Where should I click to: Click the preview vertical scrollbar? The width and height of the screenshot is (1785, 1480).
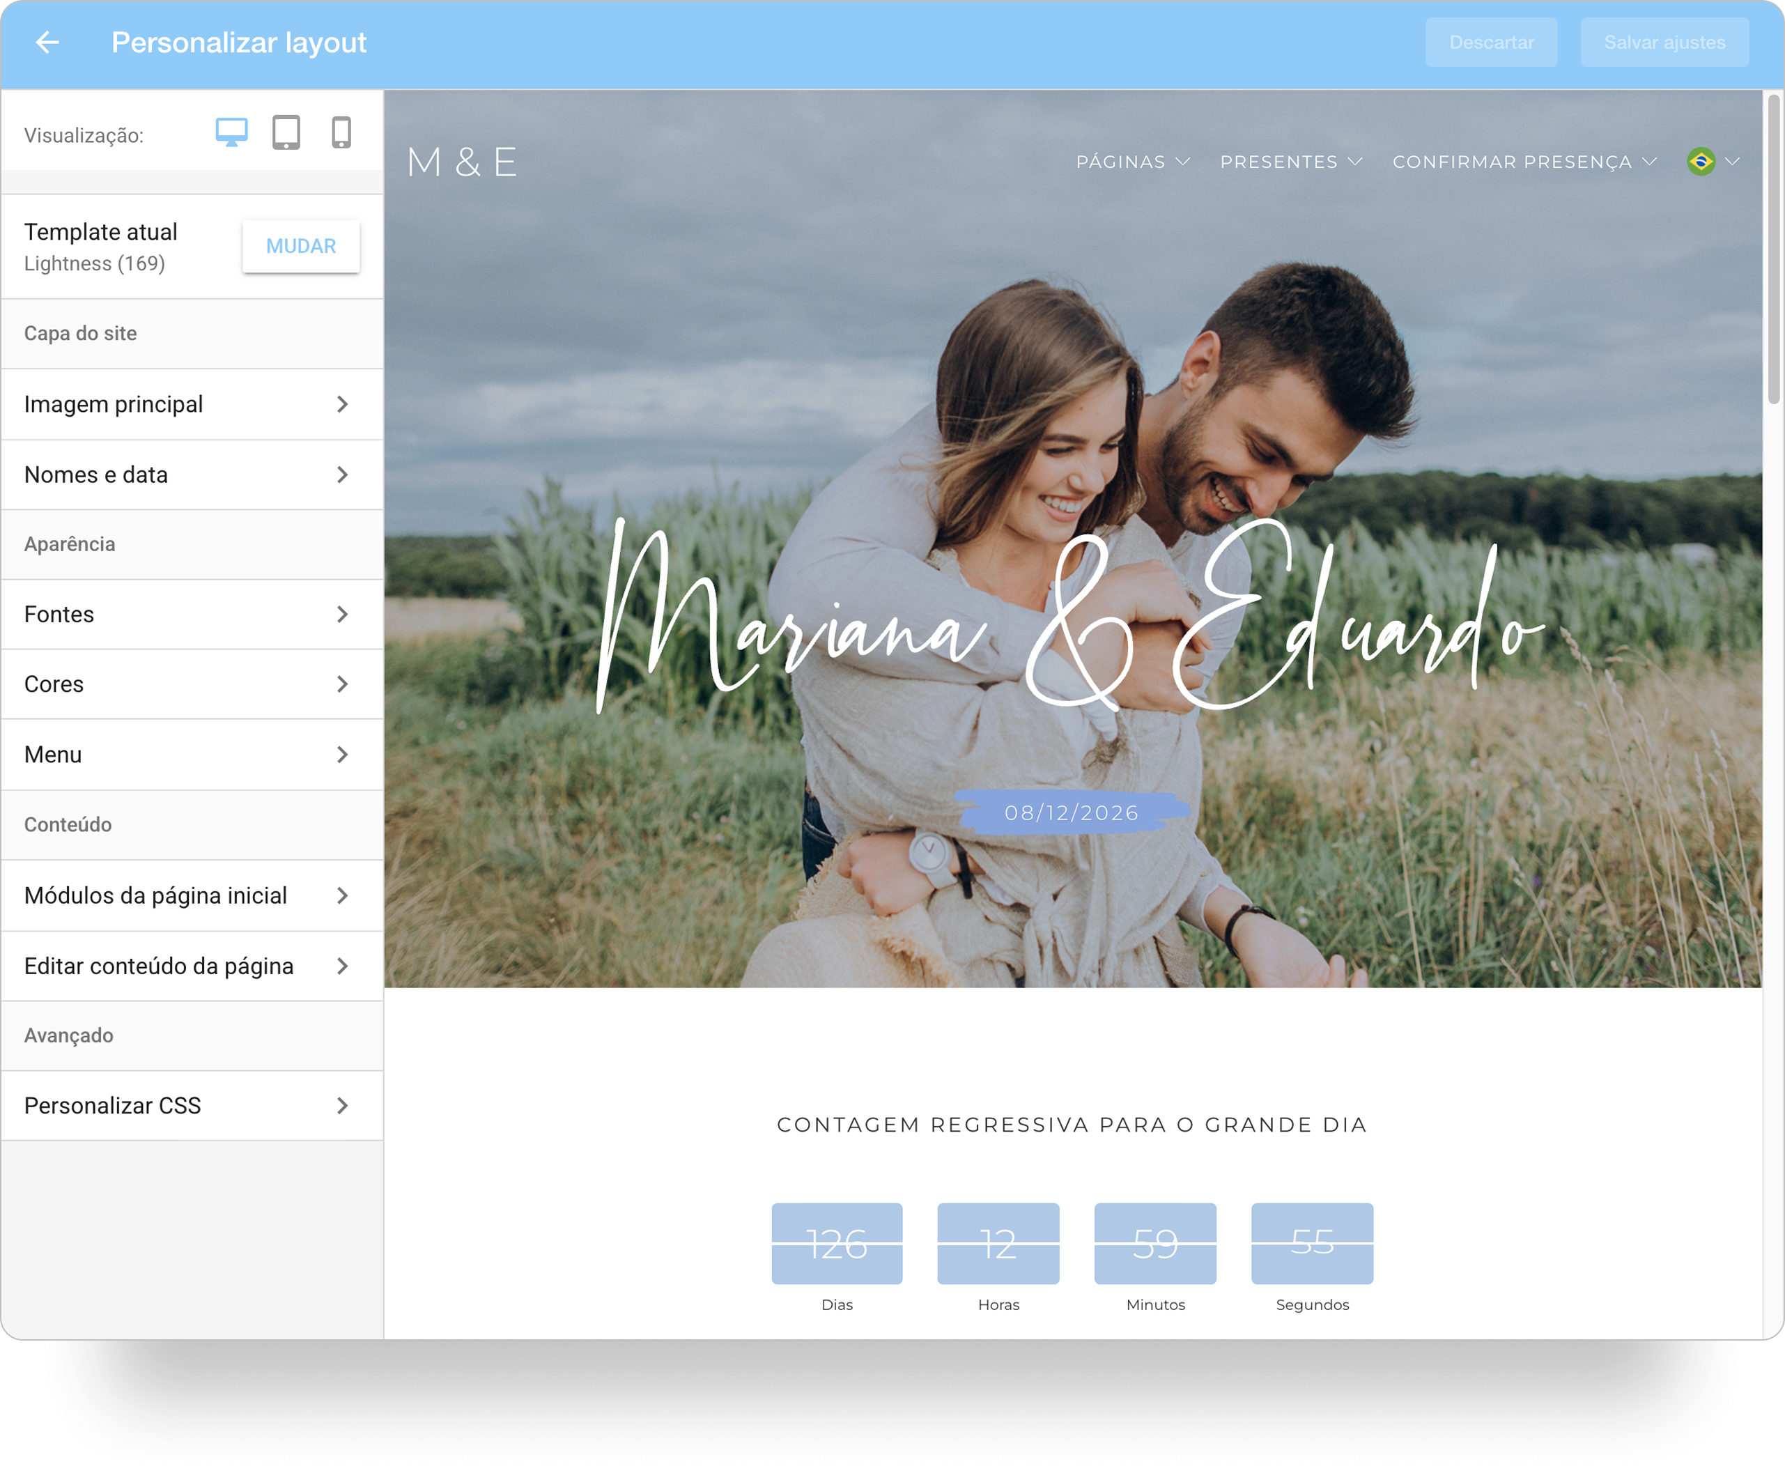pos(1774,249)
